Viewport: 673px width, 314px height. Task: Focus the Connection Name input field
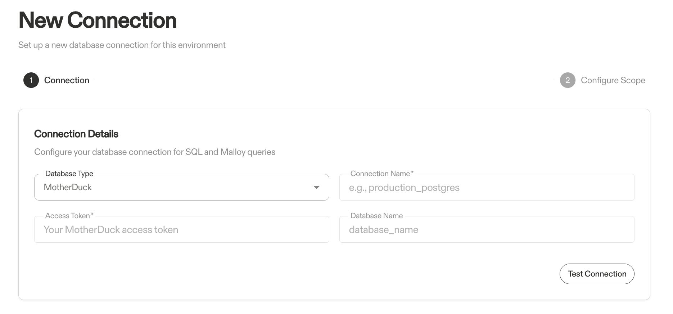click(x=487, y=187)
